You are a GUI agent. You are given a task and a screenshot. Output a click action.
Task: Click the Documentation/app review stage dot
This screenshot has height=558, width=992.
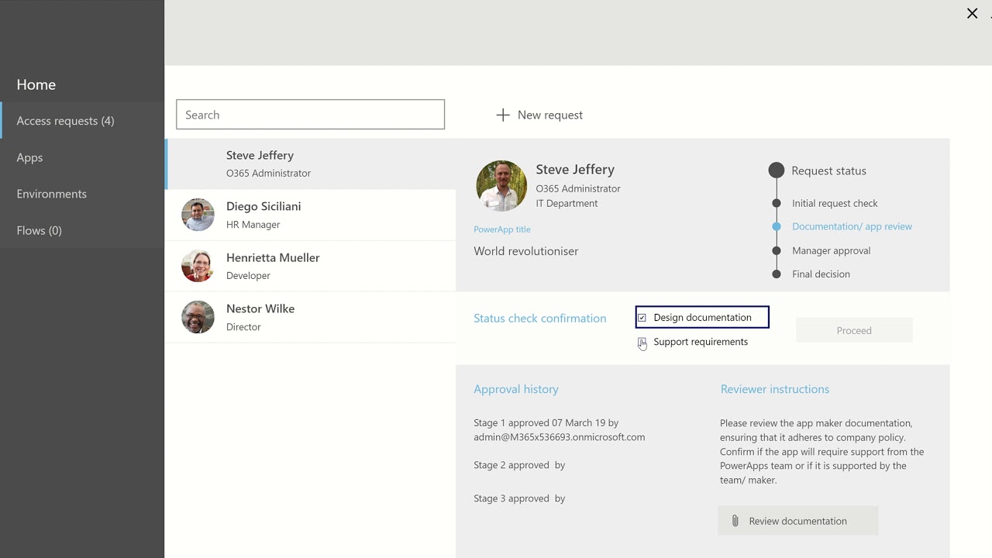click(777, 226)
